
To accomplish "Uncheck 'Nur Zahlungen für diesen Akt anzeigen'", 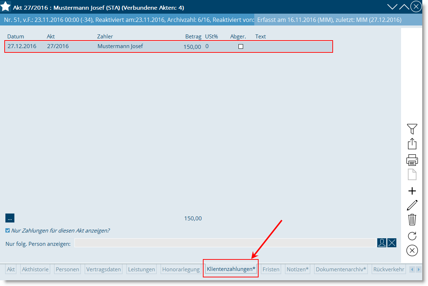I will coord(8,231).
